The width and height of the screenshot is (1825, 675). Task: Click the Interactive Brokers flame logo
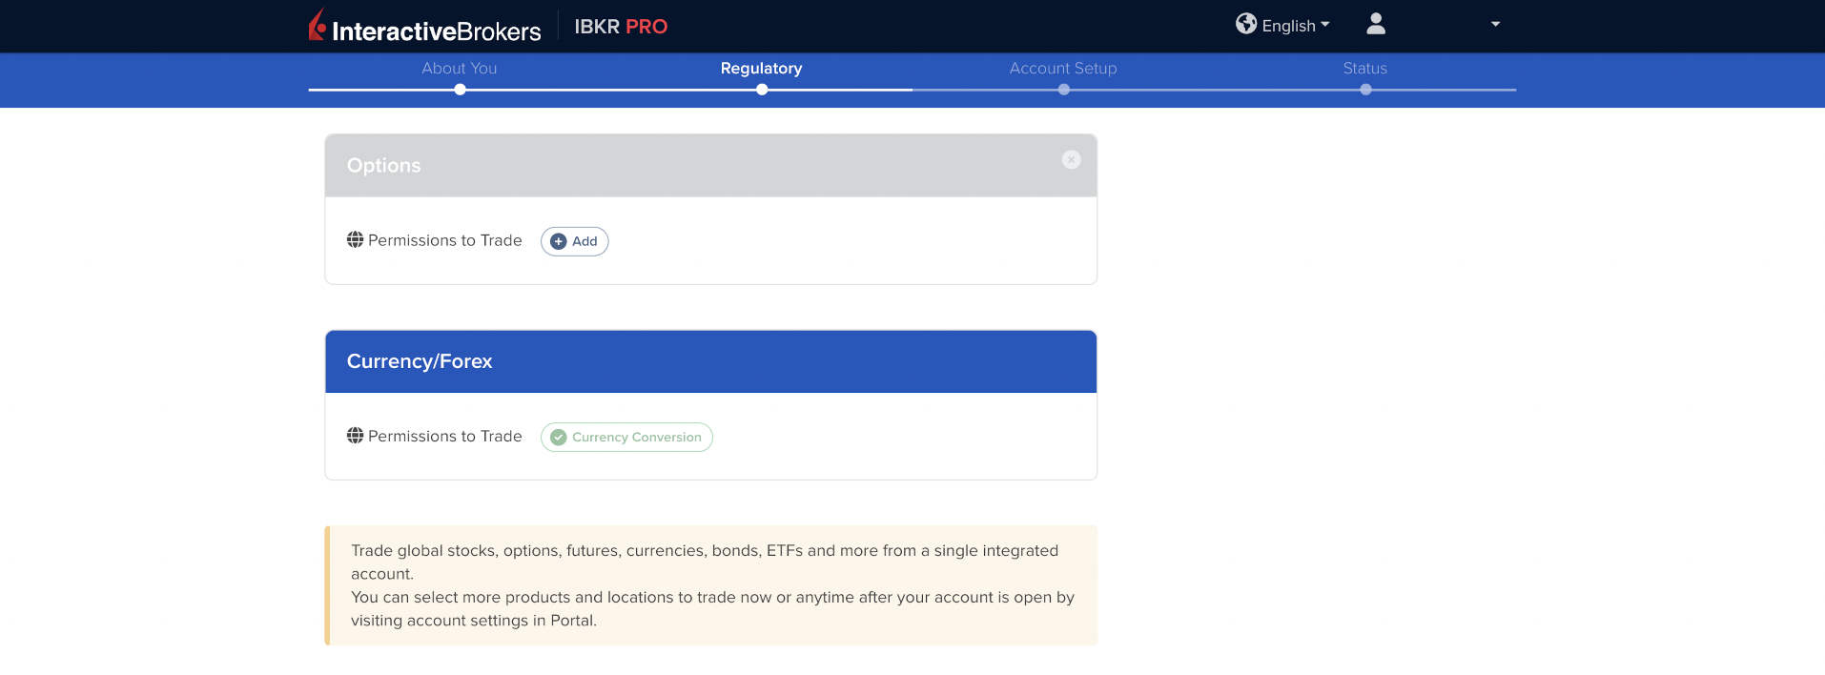coord(318,25)
